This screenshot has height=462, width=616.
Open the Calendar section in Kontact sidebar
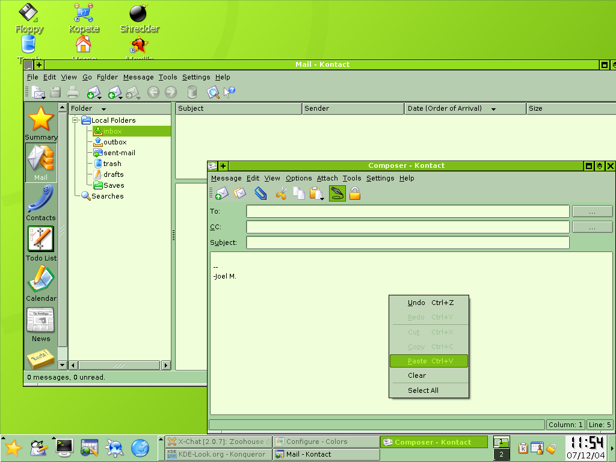click(x=41, y=283)
